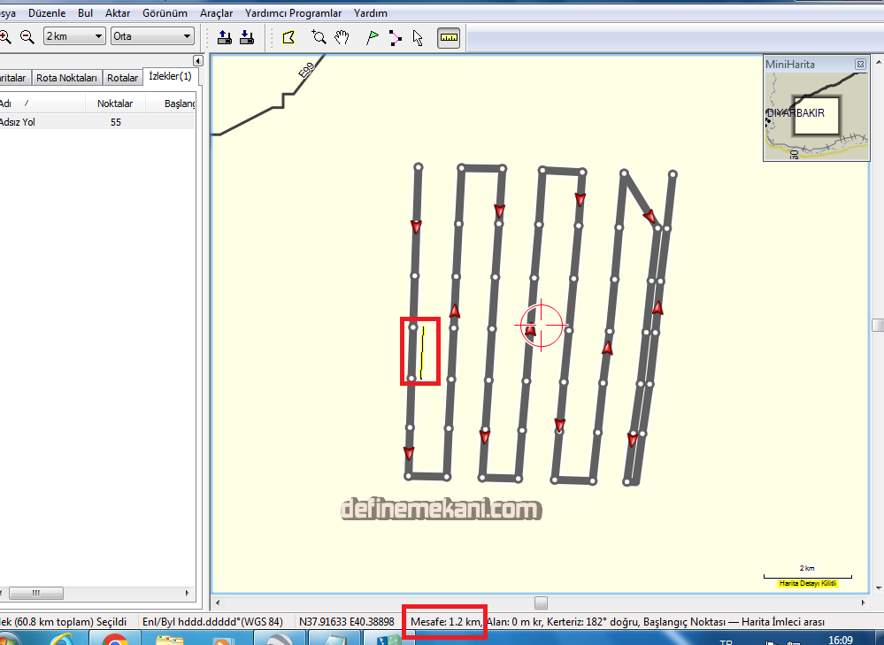Switch to the Rotalar tab

(x=122, y=78)
